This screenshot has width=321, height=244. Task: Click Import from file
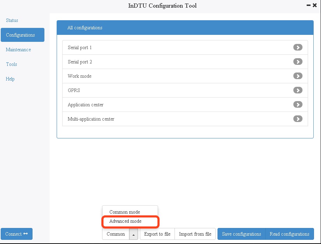coord(195,234)
